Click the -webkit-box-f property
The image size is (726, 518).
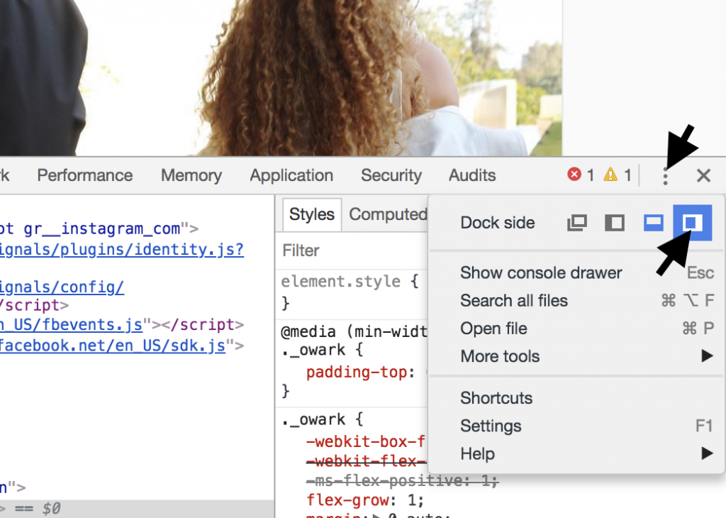coord(366,441)
